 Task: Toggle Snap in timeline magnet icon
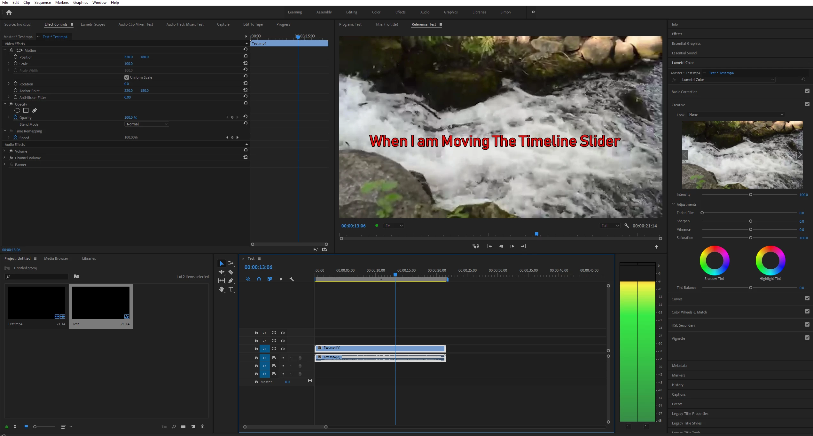[259, 279]
